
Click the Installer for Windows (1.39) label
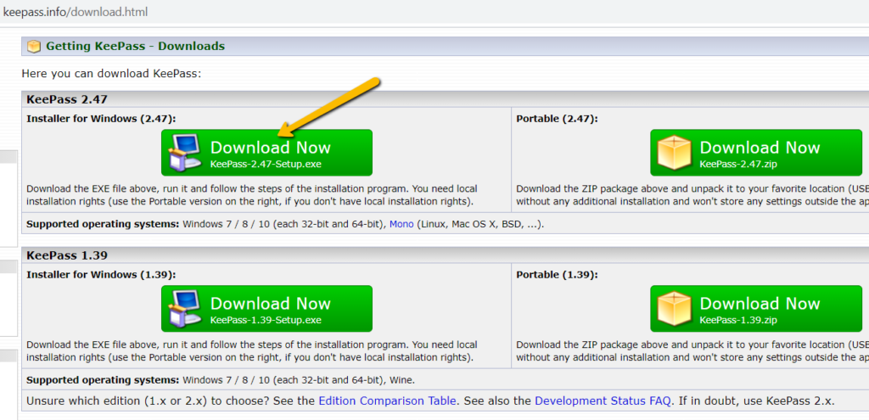[101, 275]
